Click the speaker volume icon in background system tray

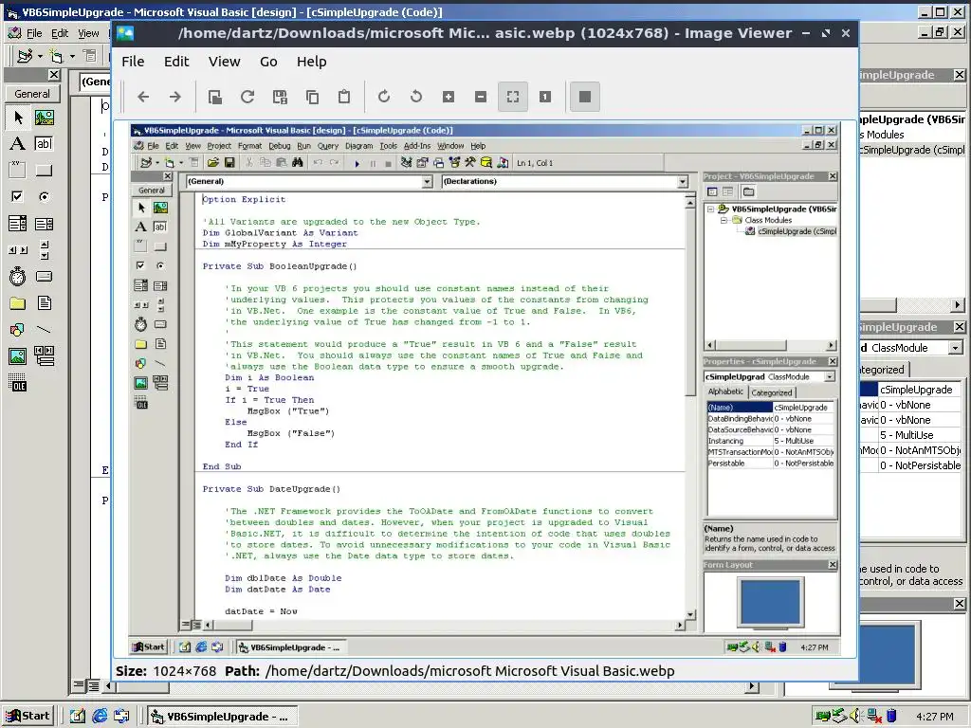[x=855, y=717]
